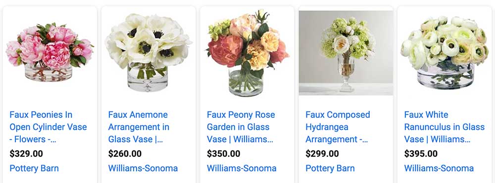
Task: Select the $329.00 price
Action: tap(26, 154)
